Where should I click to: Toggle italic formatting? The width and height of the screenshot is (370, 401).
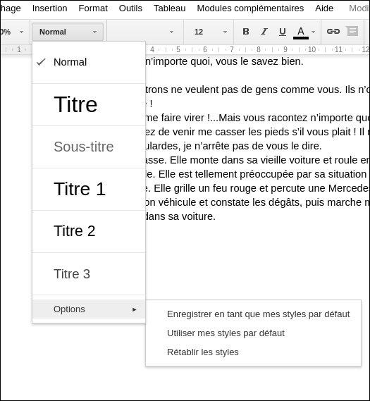pyautogui.click(x=264, y=32)
